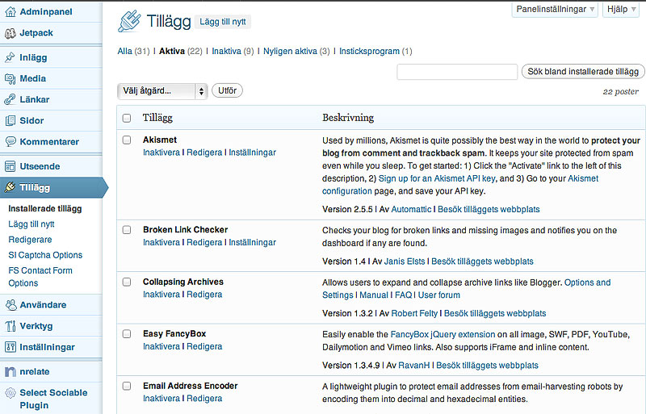Open the RavanH author link

(414, 366)
